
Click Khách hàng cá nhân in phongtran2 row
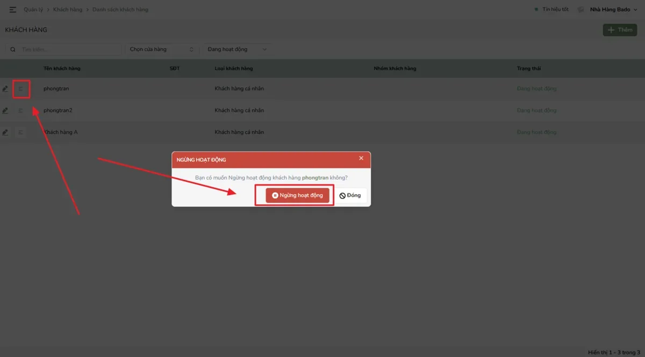click(x=239, y=110)
